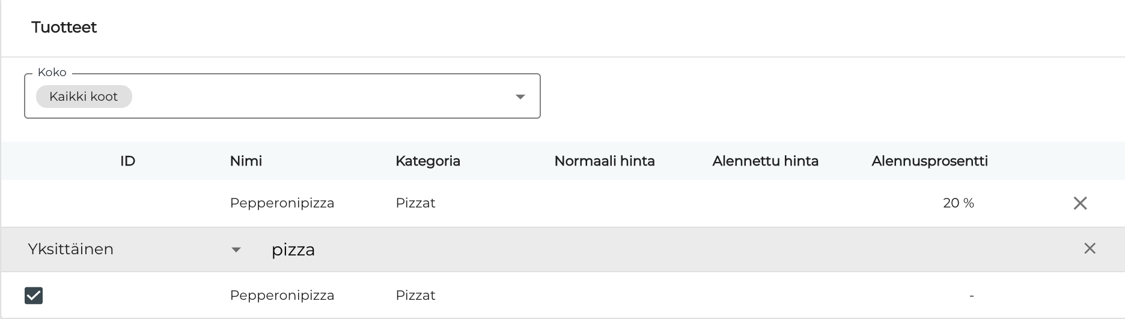
Task: Select the Kaikki koot chip
Action: click(x=84, y=97)
